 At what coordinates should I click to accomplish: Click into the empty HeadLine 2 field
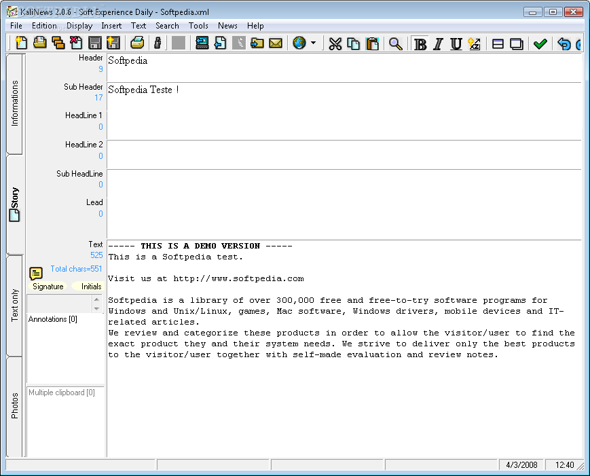pyautogui.click(x=344, y=155)
